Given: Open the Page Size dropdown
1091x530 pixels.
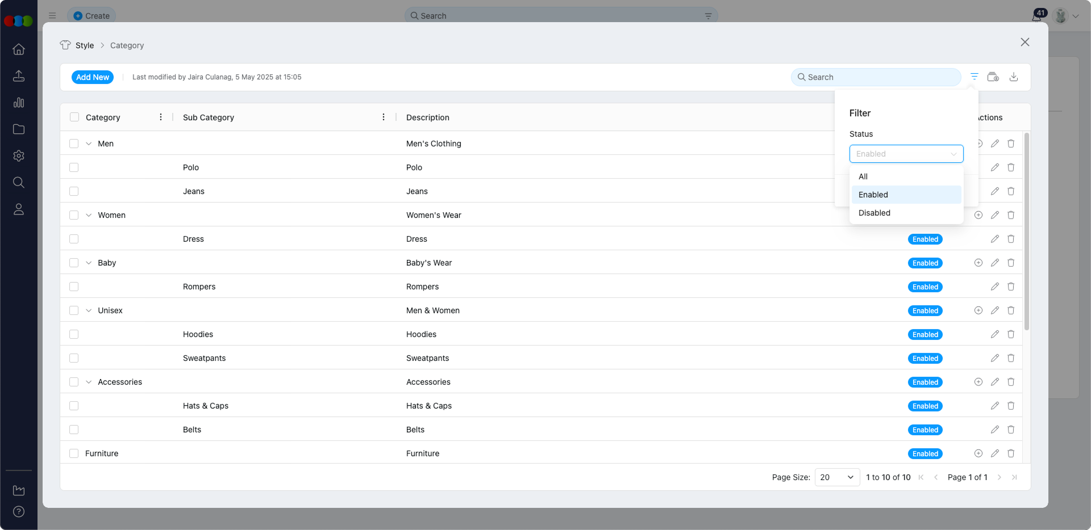Looking at the screenshot, I should click(836, 477).
